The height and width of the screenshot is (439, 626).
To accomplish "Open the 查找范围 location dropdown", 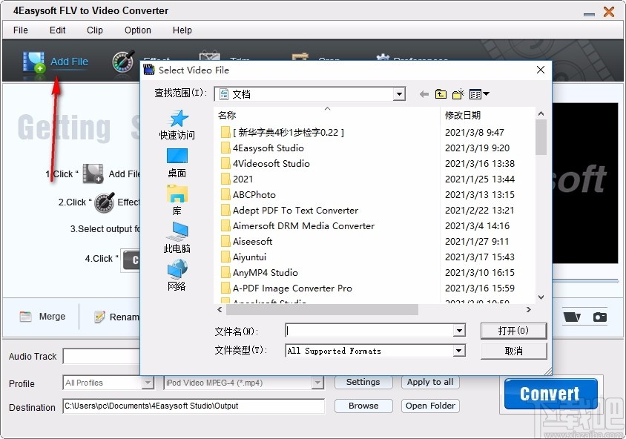I will pyautogui.click(x=400, y=93).
